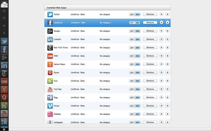Toggle LinkedIn app OFF/ON switch
Screen dimensions: 211x131
pyautogui.click(x=135, y=39)
